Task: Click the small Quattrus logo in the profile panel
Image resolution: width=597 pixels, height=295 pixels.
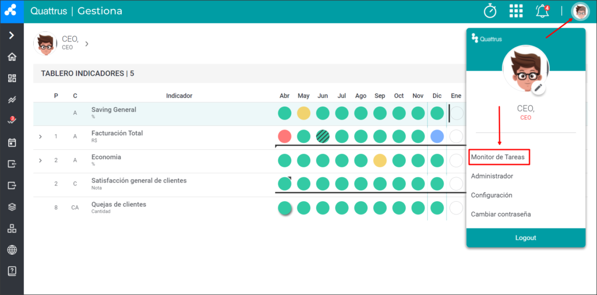Action: point(487,38)
